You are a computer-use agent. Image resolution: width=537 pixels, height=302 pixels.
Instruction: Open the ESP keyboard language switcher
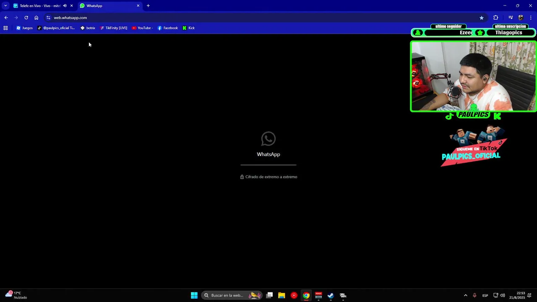tap(485, 295)
